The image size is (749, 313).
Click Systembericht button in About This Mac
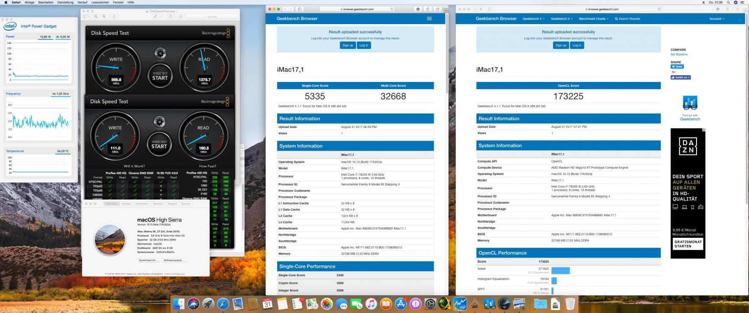click(x=148, y=260)
